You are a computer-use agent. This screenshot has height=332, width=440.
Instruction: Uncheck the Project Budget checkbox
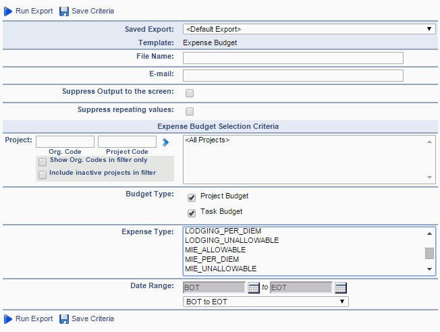click(x=192, y=198)
